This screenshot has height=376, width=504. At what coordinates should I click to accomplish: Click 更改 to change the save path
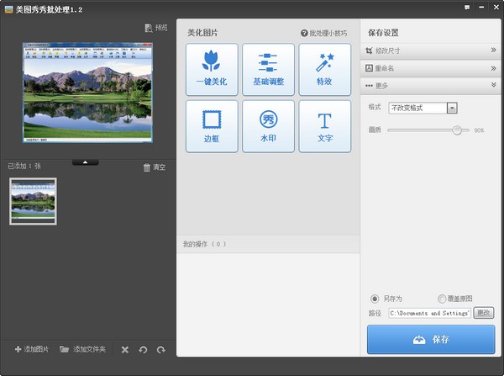(484, 313)
